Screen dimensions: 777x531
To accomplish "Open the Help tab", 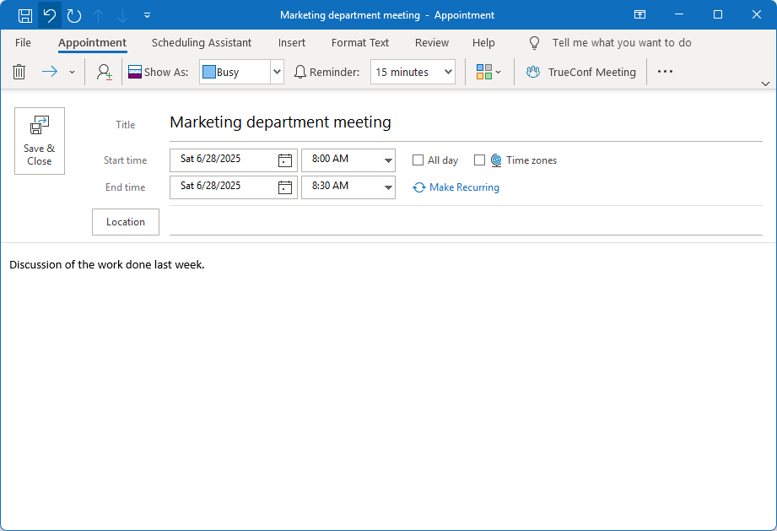I will point(483,43).
